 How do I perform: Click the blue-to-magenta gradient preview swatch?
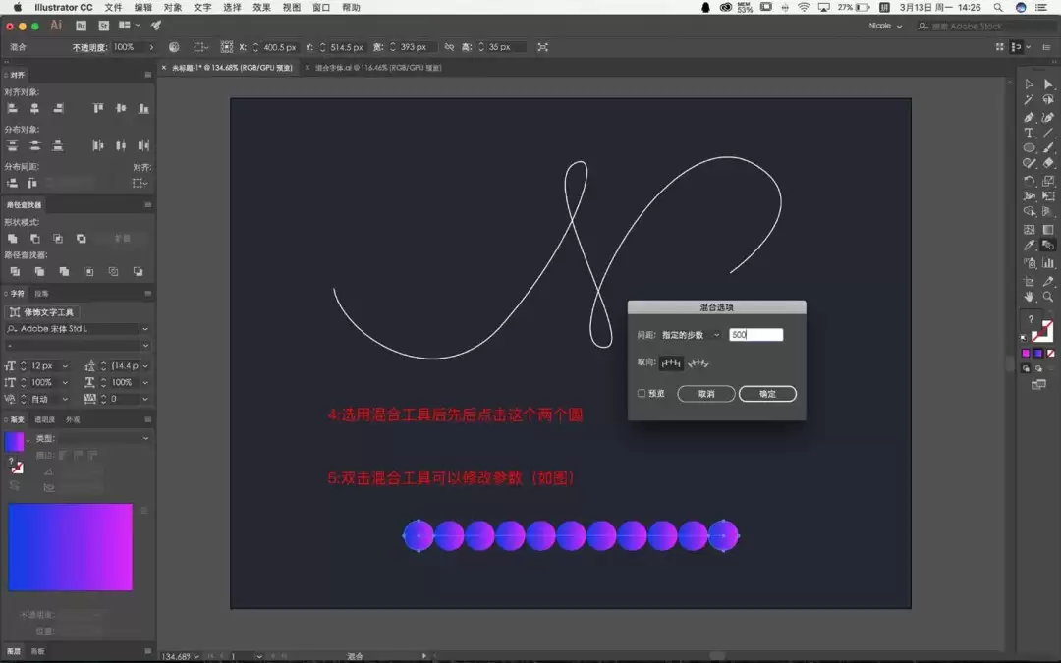click(71, 547)
